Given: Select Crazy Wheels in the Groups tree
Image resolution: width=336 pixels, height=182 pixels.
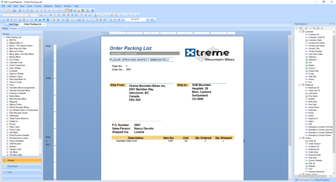Looking at the screenshot, I should tap(15, 68).
